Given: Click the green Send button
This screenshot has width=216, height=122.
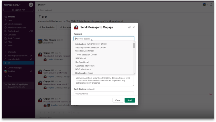Looking at the screenshot, I should (x=130, y=100).
